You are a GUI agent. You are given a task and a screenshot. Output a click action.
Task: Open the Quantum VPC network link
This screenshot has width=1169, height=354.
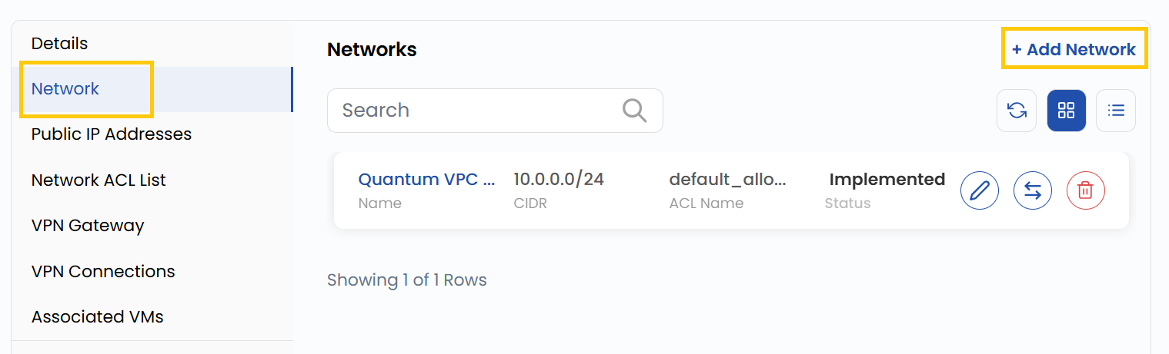point(427,180)
